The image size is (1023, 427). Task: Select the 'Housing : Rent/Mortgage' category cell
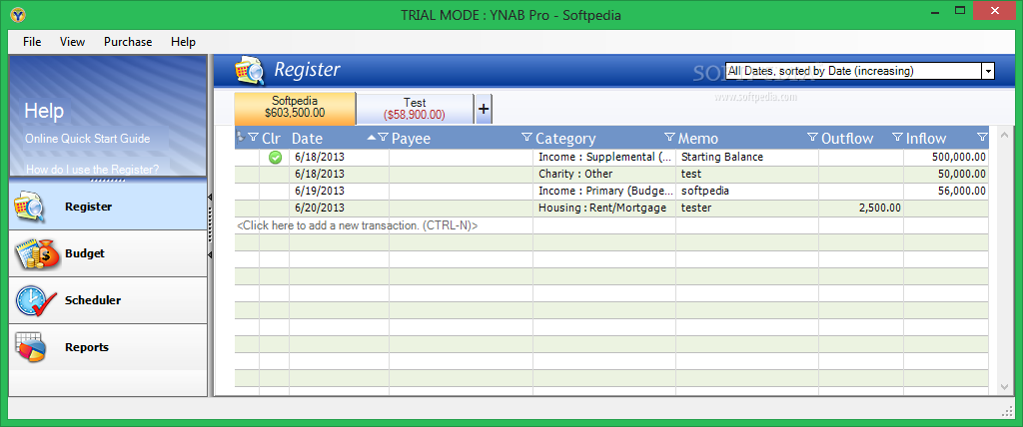[x=604, y=208]
